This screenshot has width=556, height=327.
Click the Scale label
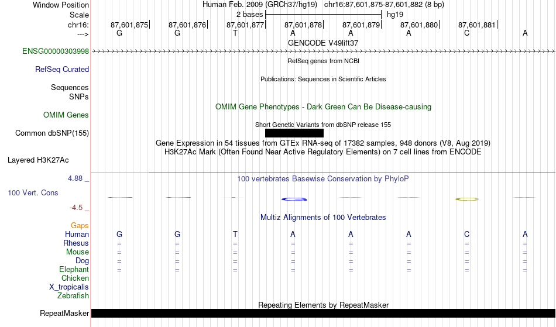80,15
